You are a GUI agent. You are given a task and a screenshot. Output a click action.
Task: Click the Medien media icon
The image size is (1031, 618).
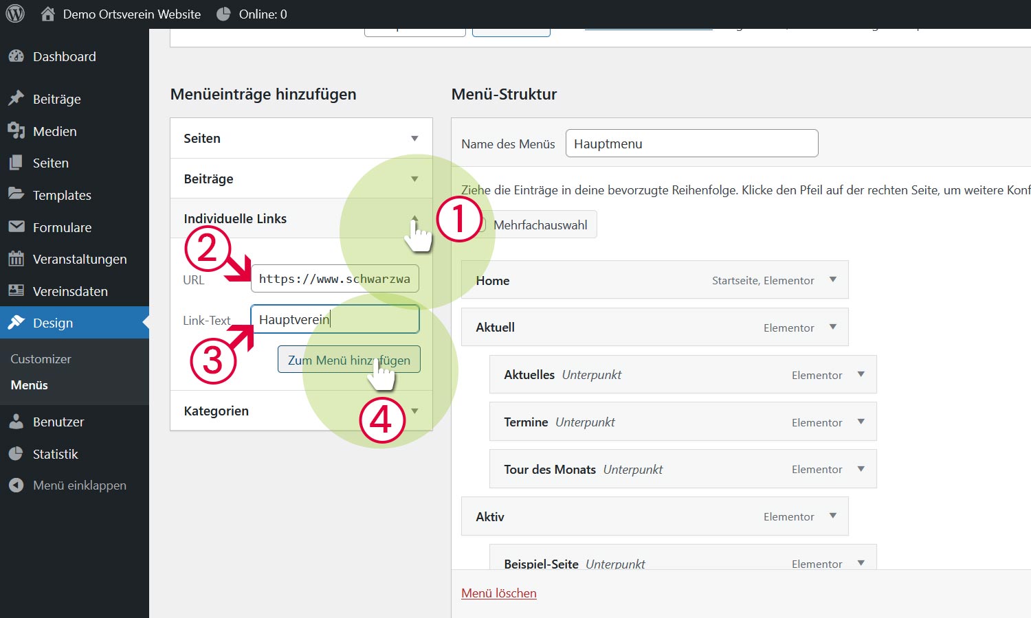tap(16, 130)
